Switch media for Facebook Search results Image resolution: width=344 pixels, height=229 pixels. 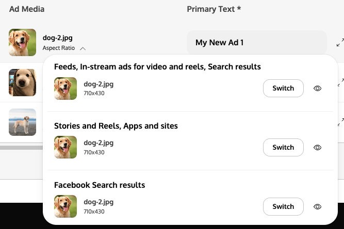pyautogui.click(x=283, y=206)
